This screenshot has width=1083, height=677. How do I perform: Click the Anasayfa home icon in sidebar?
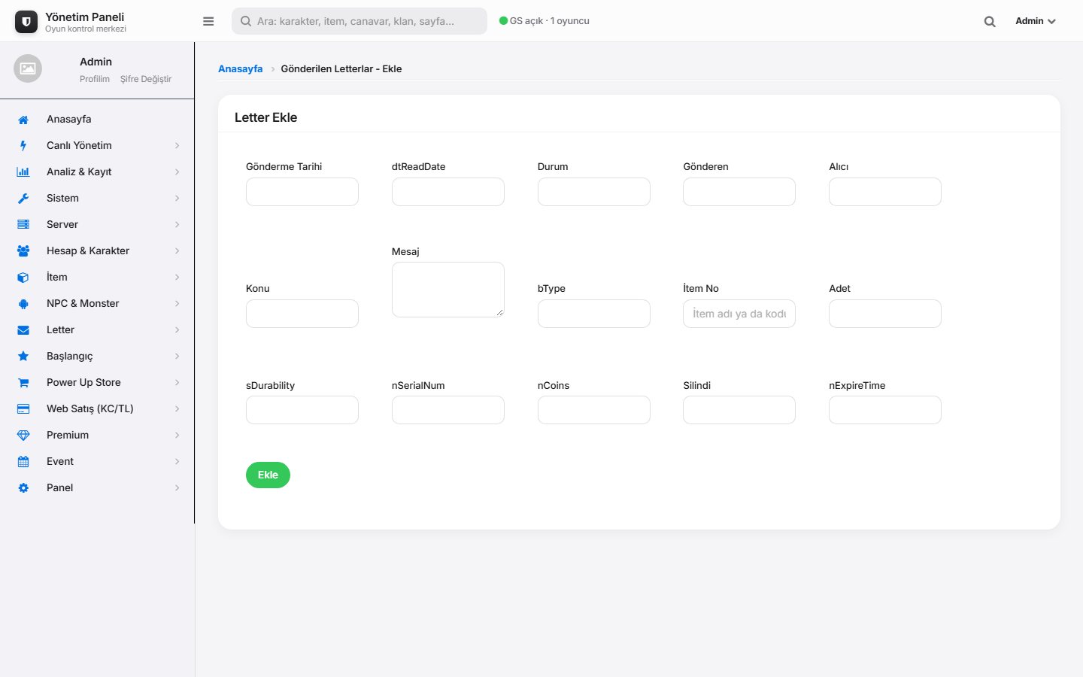23,120
